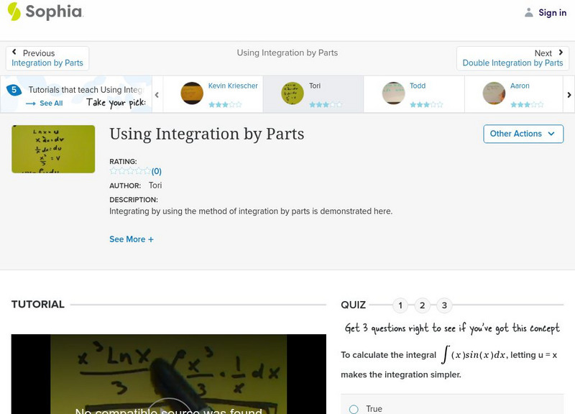575x414 pixels.
Task: Go to Previous Integration by Parts tutorial
Action: click(47, 57)
